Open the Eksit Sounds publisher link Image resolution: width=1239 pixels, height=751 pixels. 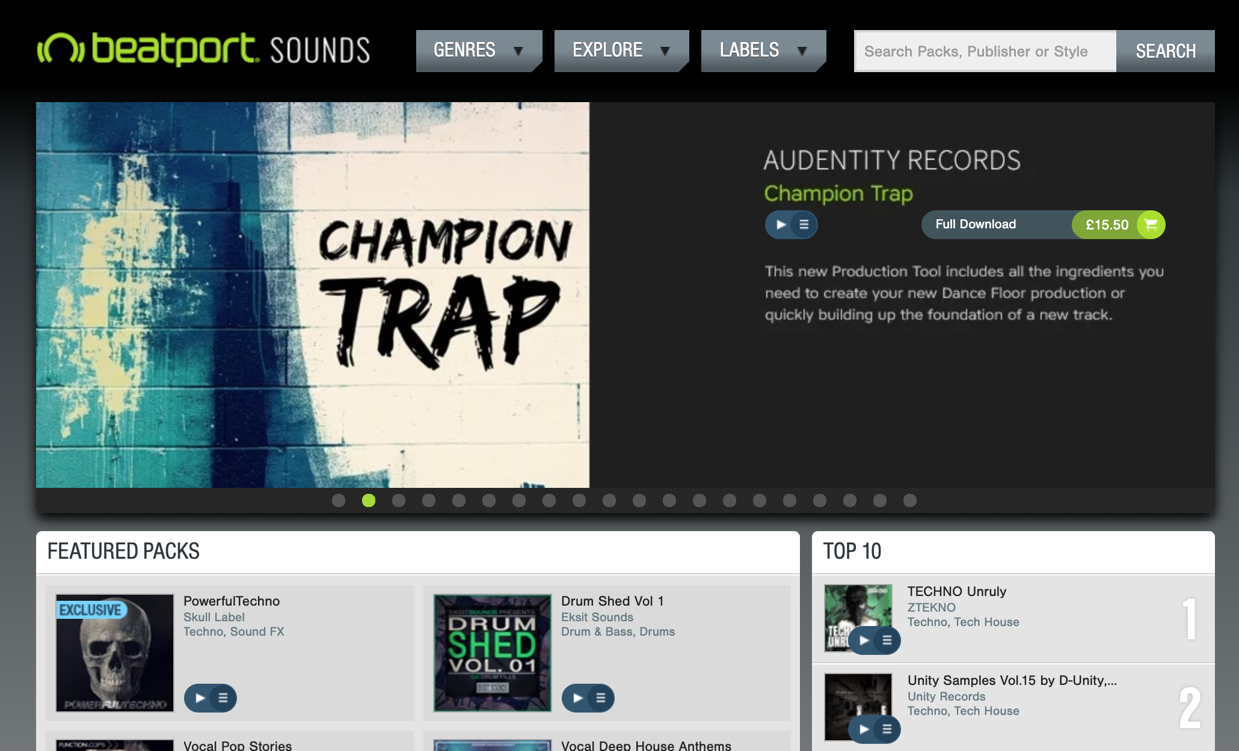[597, 617]
